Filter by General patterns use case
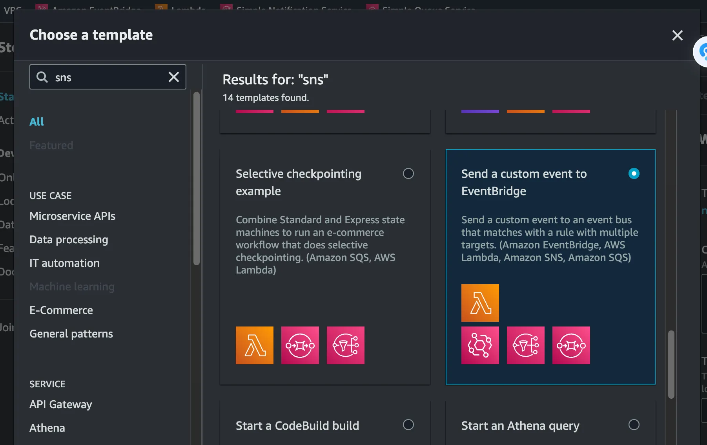Screen dimensions: 707x445 [71, 334]
